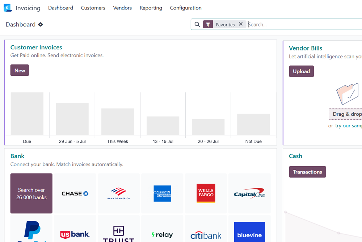Screen dimensions: 362x242
Task: Click the vendor bills folder illustration
Action: [x=348, y=94]
